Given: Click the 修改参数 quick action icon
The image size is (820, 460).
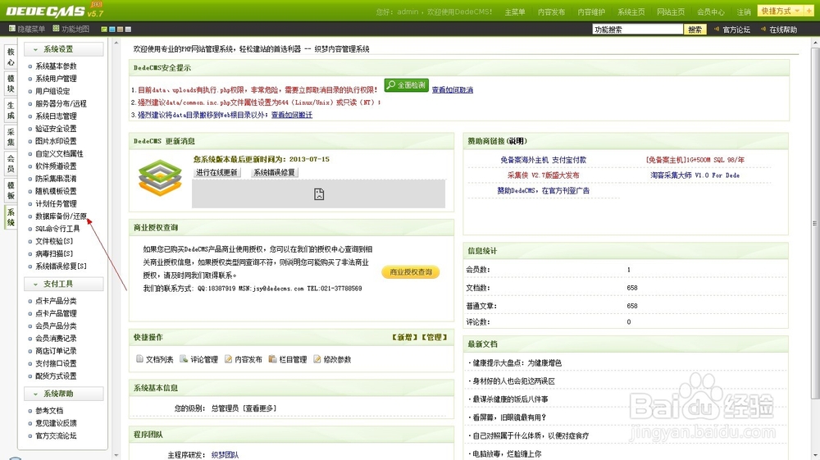Looking at the screenshot, I should click(317, 359).
